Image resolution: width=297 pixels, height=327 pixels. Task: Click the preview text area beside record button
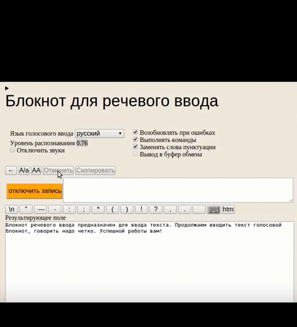coord(178,190)
